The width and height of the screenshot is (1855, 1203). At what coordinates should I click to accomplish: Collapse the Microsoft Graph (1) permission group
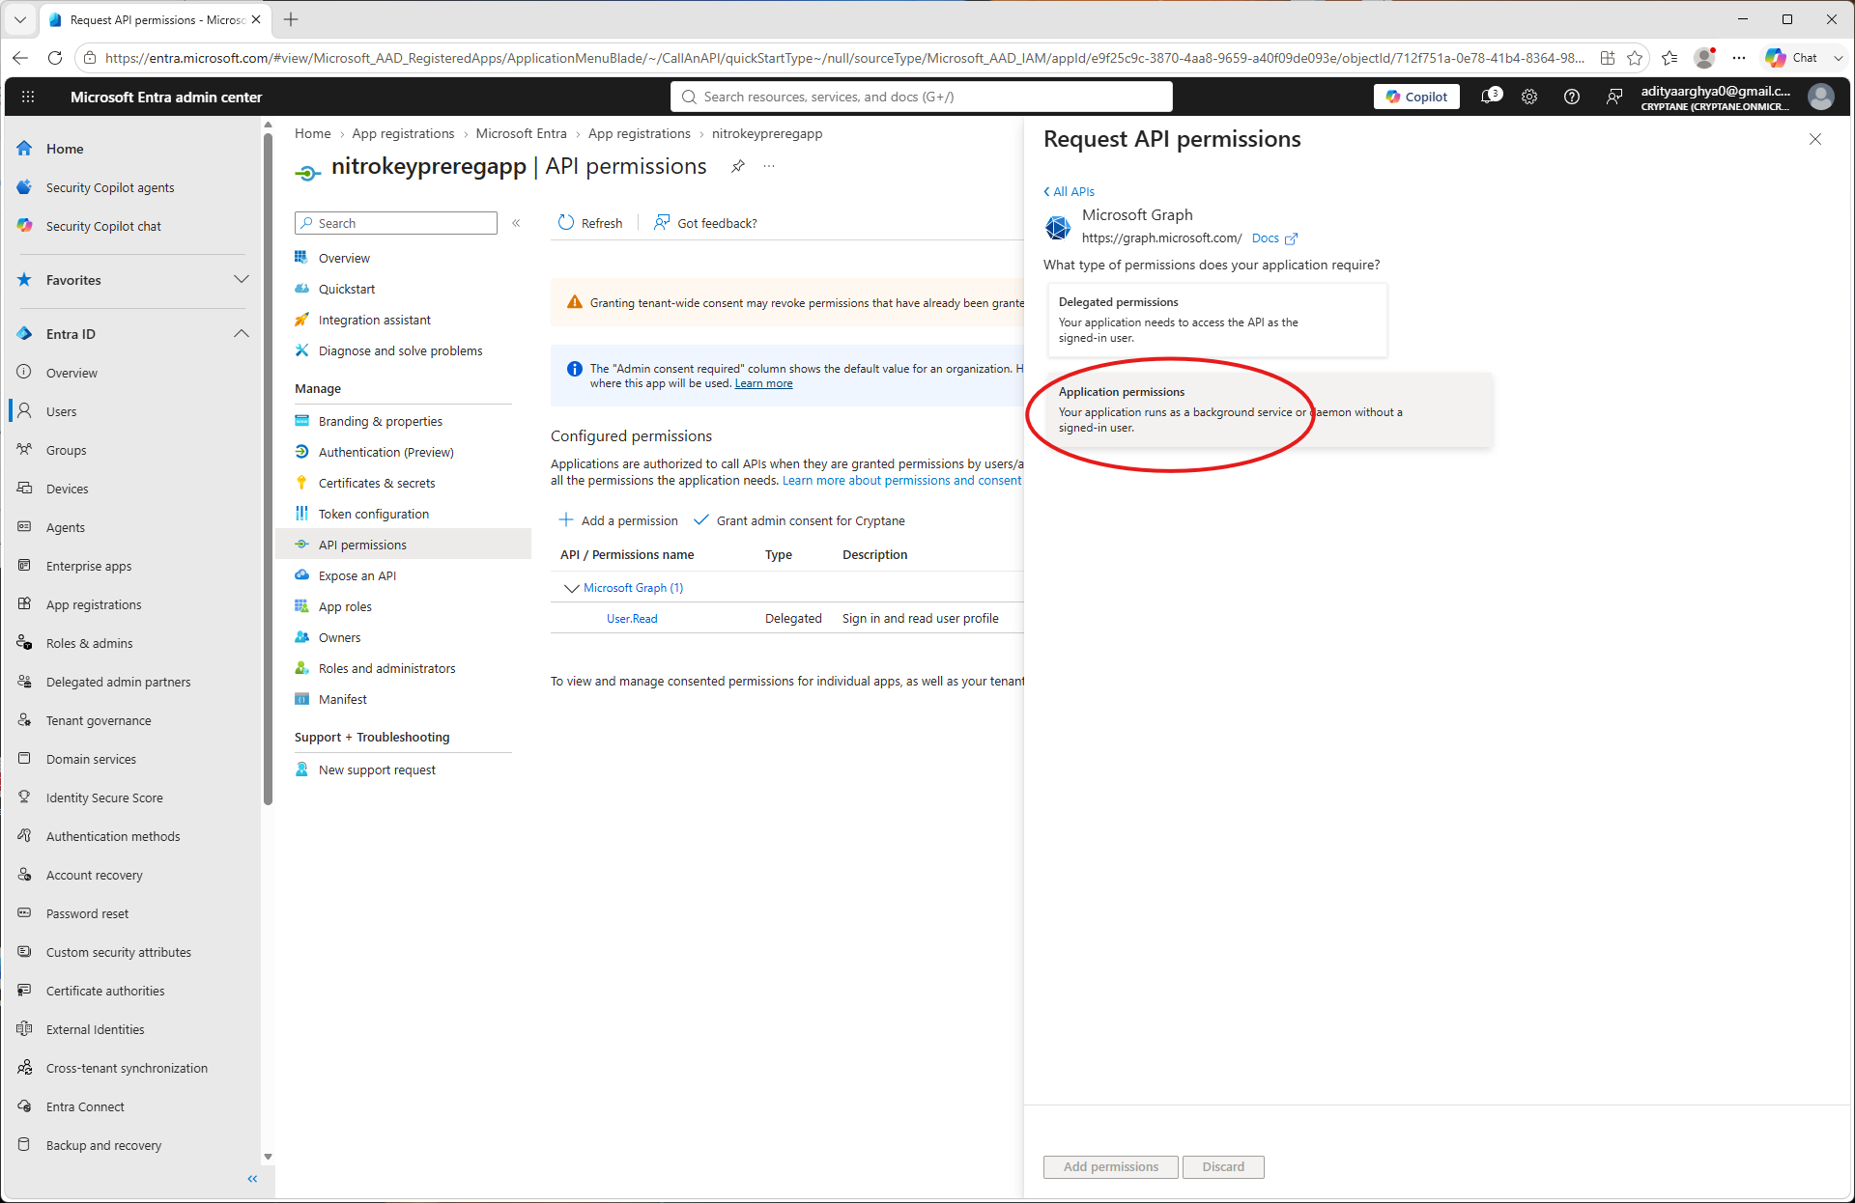point(572,588)
